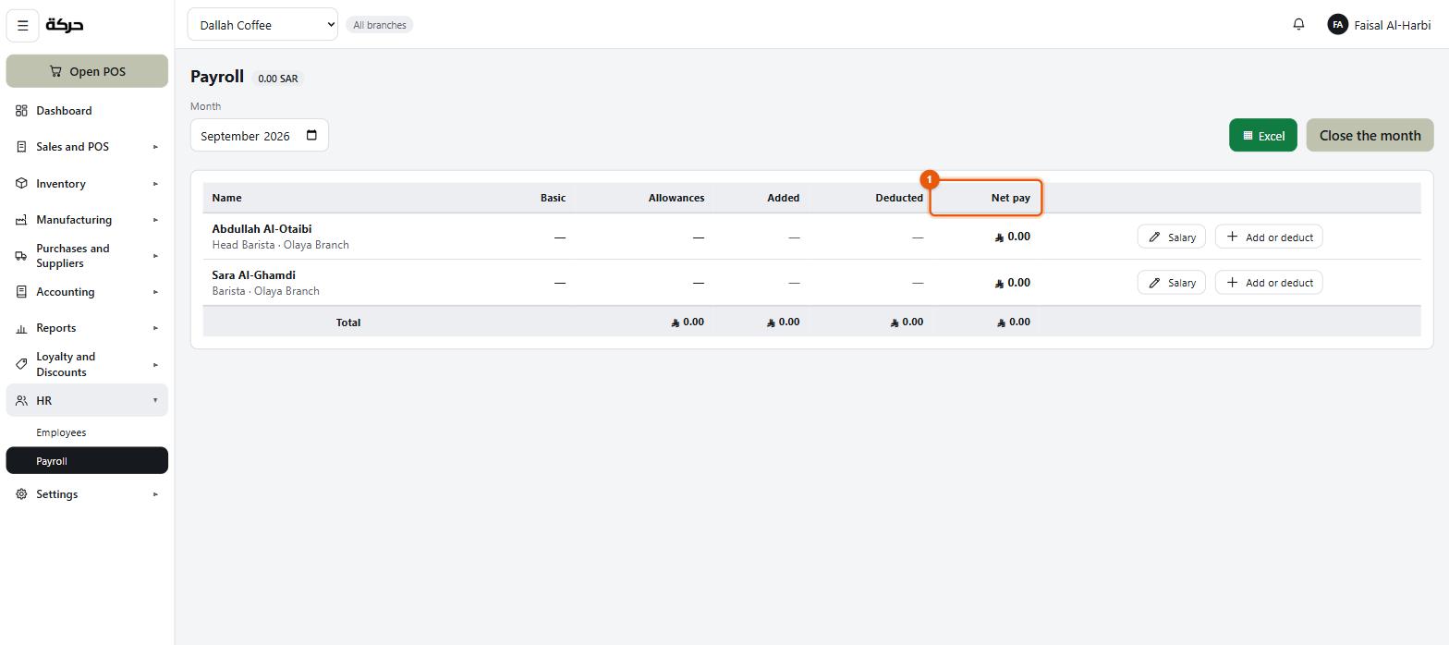Click the Net pay column header
The width and height of the screenshot is (1449, 645).
pyautogui.click(x=1011, y=198)
